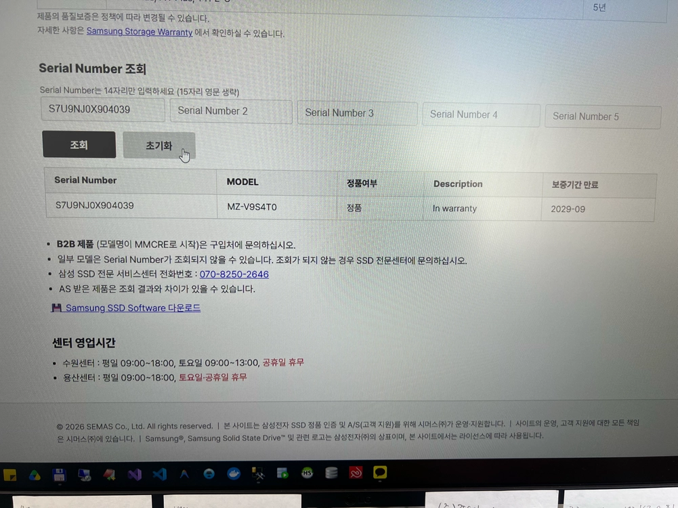Open Google Drive taskbar icon
Viewport: 678px width, 508px height.
pyautogui.click(x=35, y=475)
